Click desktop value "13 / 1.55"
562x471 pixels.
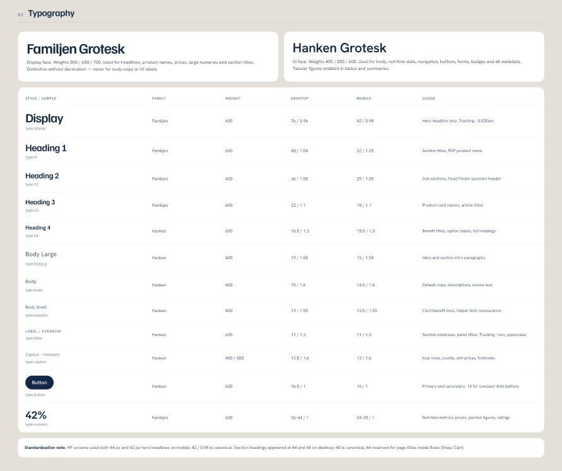(299, 311)
